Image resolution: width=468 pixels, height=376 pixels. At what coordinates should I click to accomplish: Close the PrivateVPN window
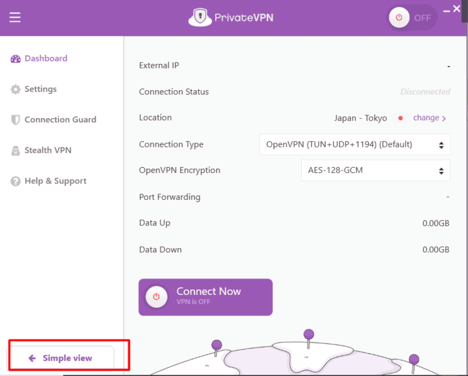coord(456,9)
